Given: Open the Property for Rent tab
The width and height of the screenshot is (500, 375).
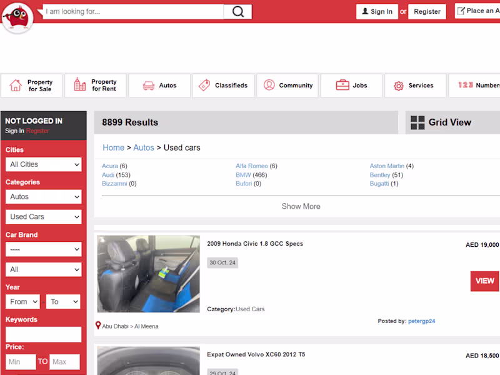Looking at the screenshot, I should tap(96, 86).
